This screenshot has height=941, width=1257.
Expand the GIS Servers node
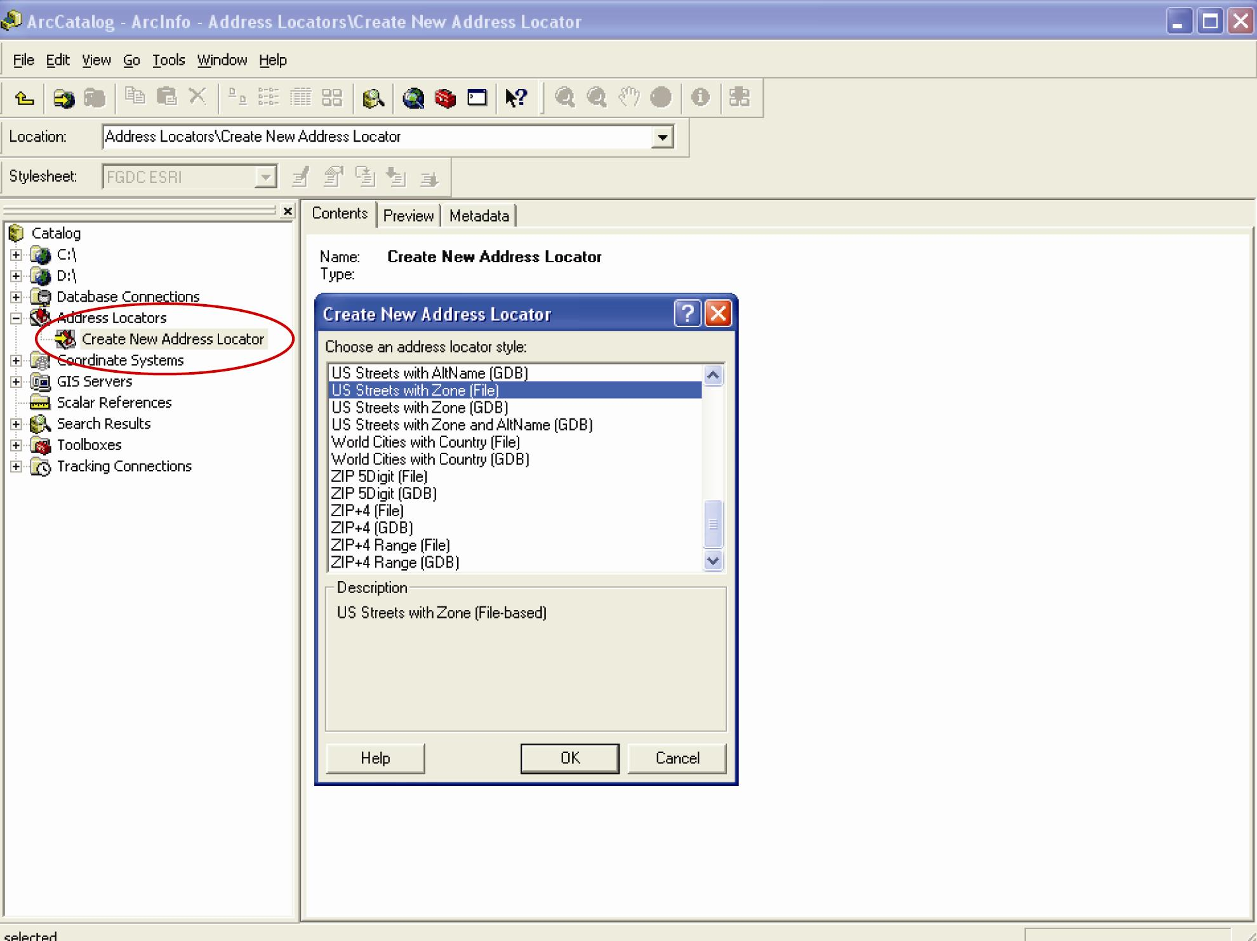[17, 382]
